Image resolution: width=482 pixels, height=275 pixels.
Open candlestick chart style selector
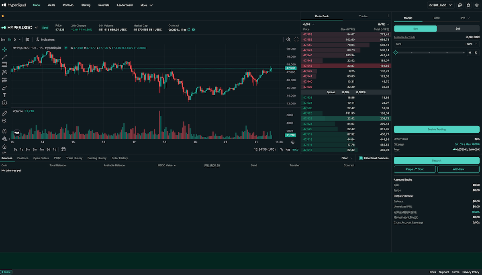pos(28,39)
